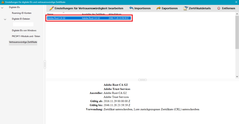
Task: Select PKCS#11-Module und -Token
Action: click(x=26, y=36)
